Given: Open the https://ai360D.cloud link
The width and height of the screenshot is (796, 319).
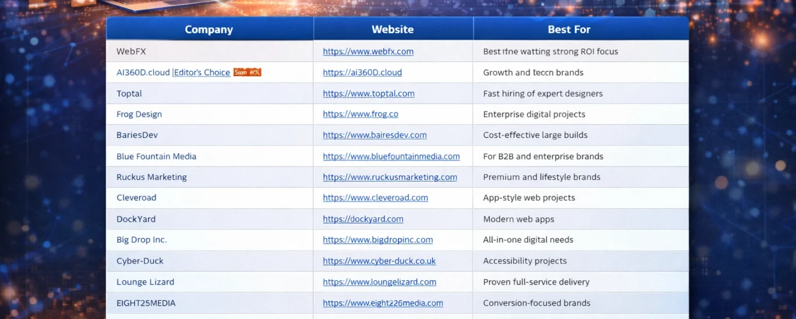Looking at the screenshot, I should pos(363,72).
